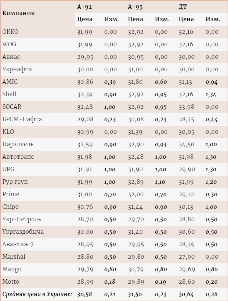228x301 pixels.
Task: Select the ОККО company row name
Action: point(10,32)
